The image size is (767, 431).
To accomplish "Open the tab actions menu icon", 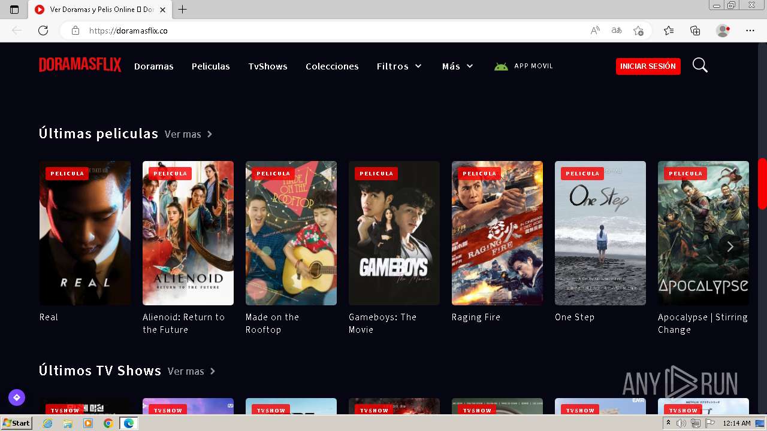I will [x=14, y=10].
